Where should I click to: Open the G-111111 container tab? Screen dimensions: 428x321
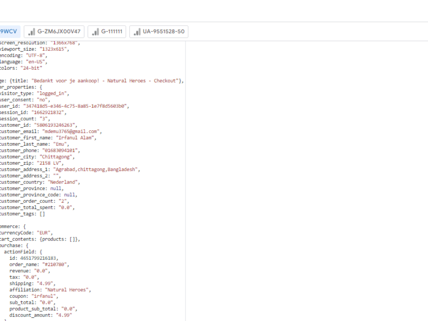[x=107, y=31]
